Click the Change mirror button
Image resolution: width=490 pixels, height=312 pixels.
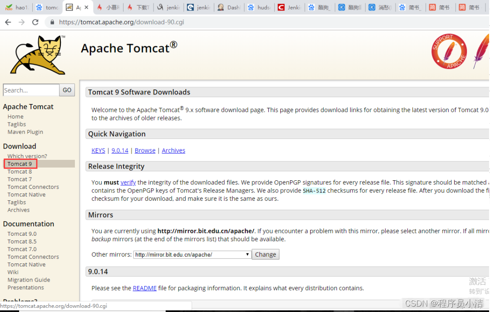click(x=265, y=254)
